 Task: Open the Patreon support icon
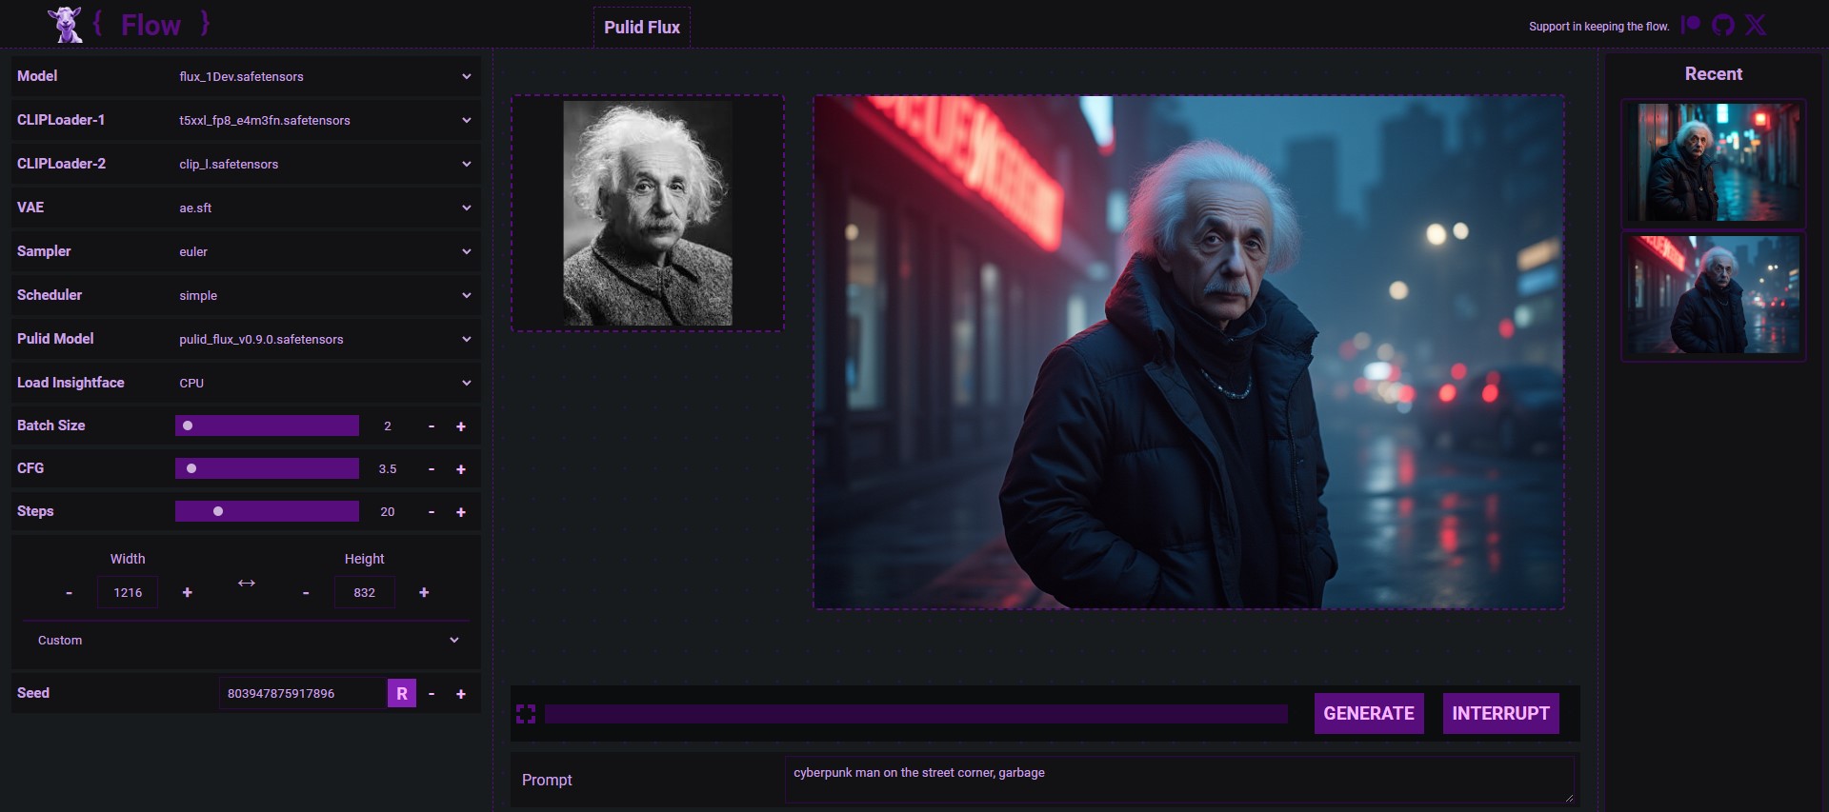tap(1691, 25)
